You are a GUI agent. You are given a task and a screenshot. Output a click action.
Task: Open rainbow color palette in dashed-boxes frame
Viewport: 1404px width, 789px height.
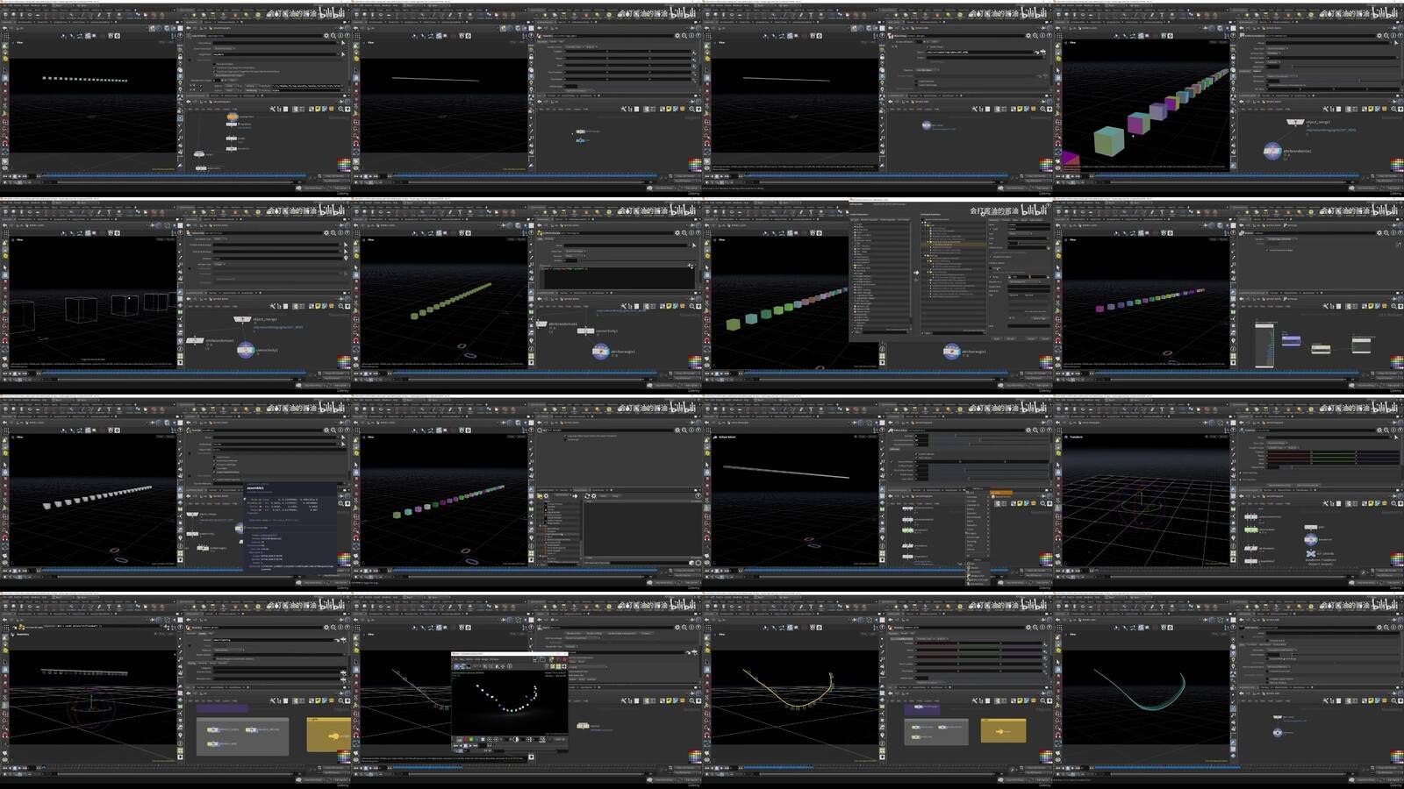click(344, 165)
